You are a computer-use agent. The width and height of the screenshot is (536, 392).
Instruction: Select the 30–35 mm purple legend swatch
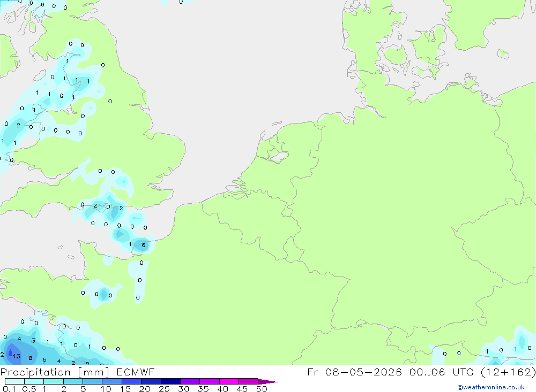point(190,381)
